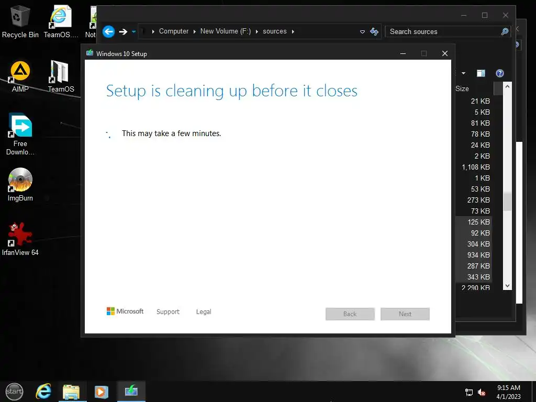
Task: Click the search magnifier icon in Explorer
Action: point(505,32)
